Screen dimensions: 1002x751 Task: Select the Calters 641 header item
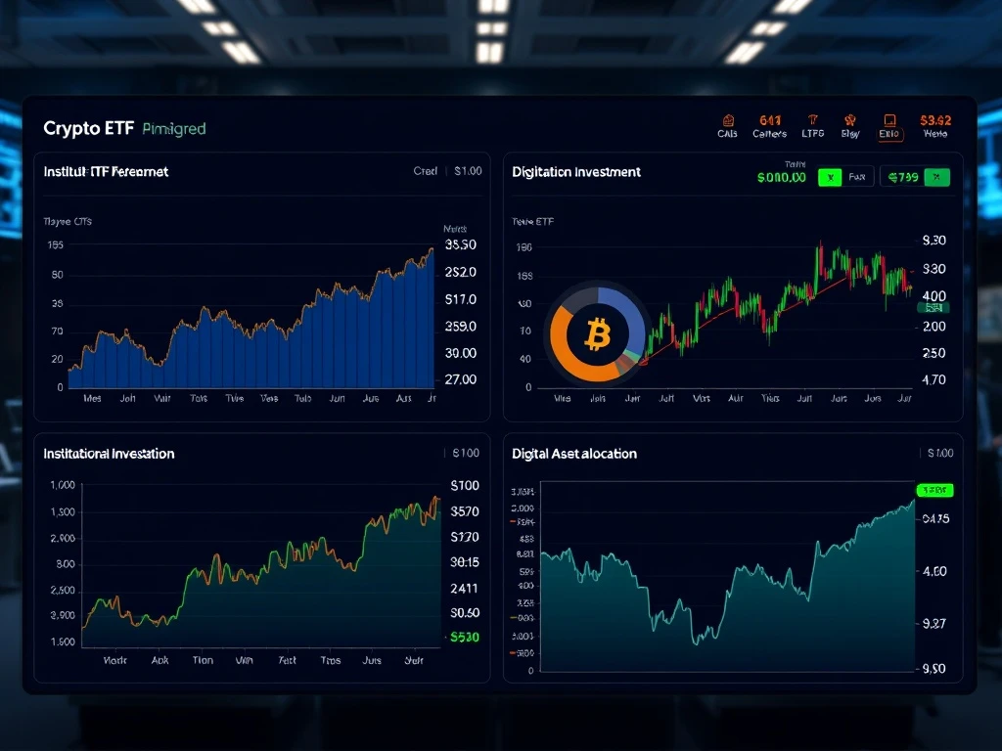(769, 126)
